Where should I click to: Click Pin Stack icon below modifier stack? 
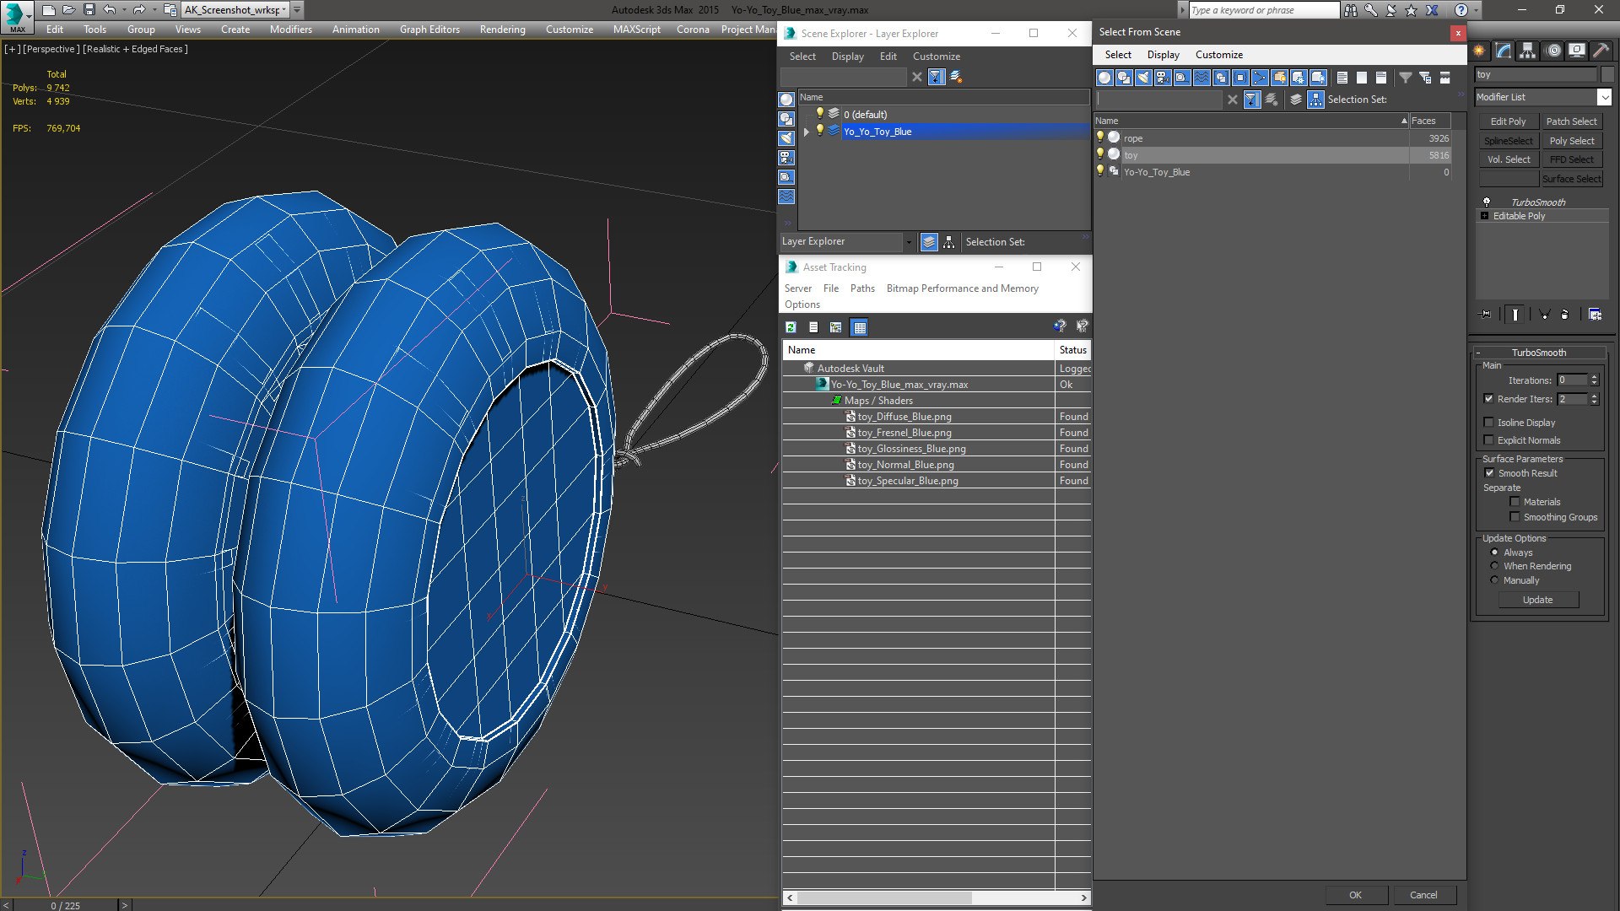1486,315
